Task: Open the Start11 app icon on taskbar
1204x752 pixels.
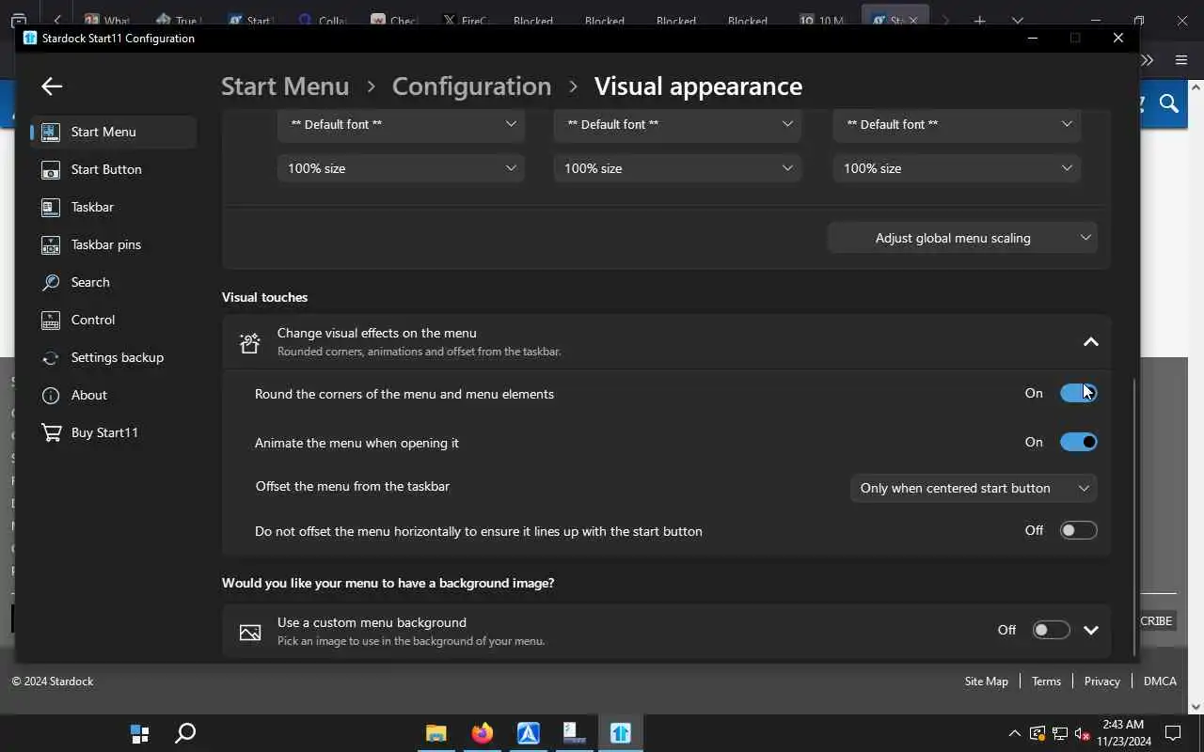Action: click(621, 733)
